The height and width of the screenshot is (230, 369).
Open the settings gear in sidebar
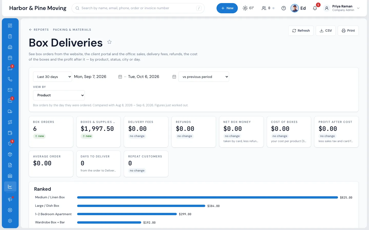point(10,221)
